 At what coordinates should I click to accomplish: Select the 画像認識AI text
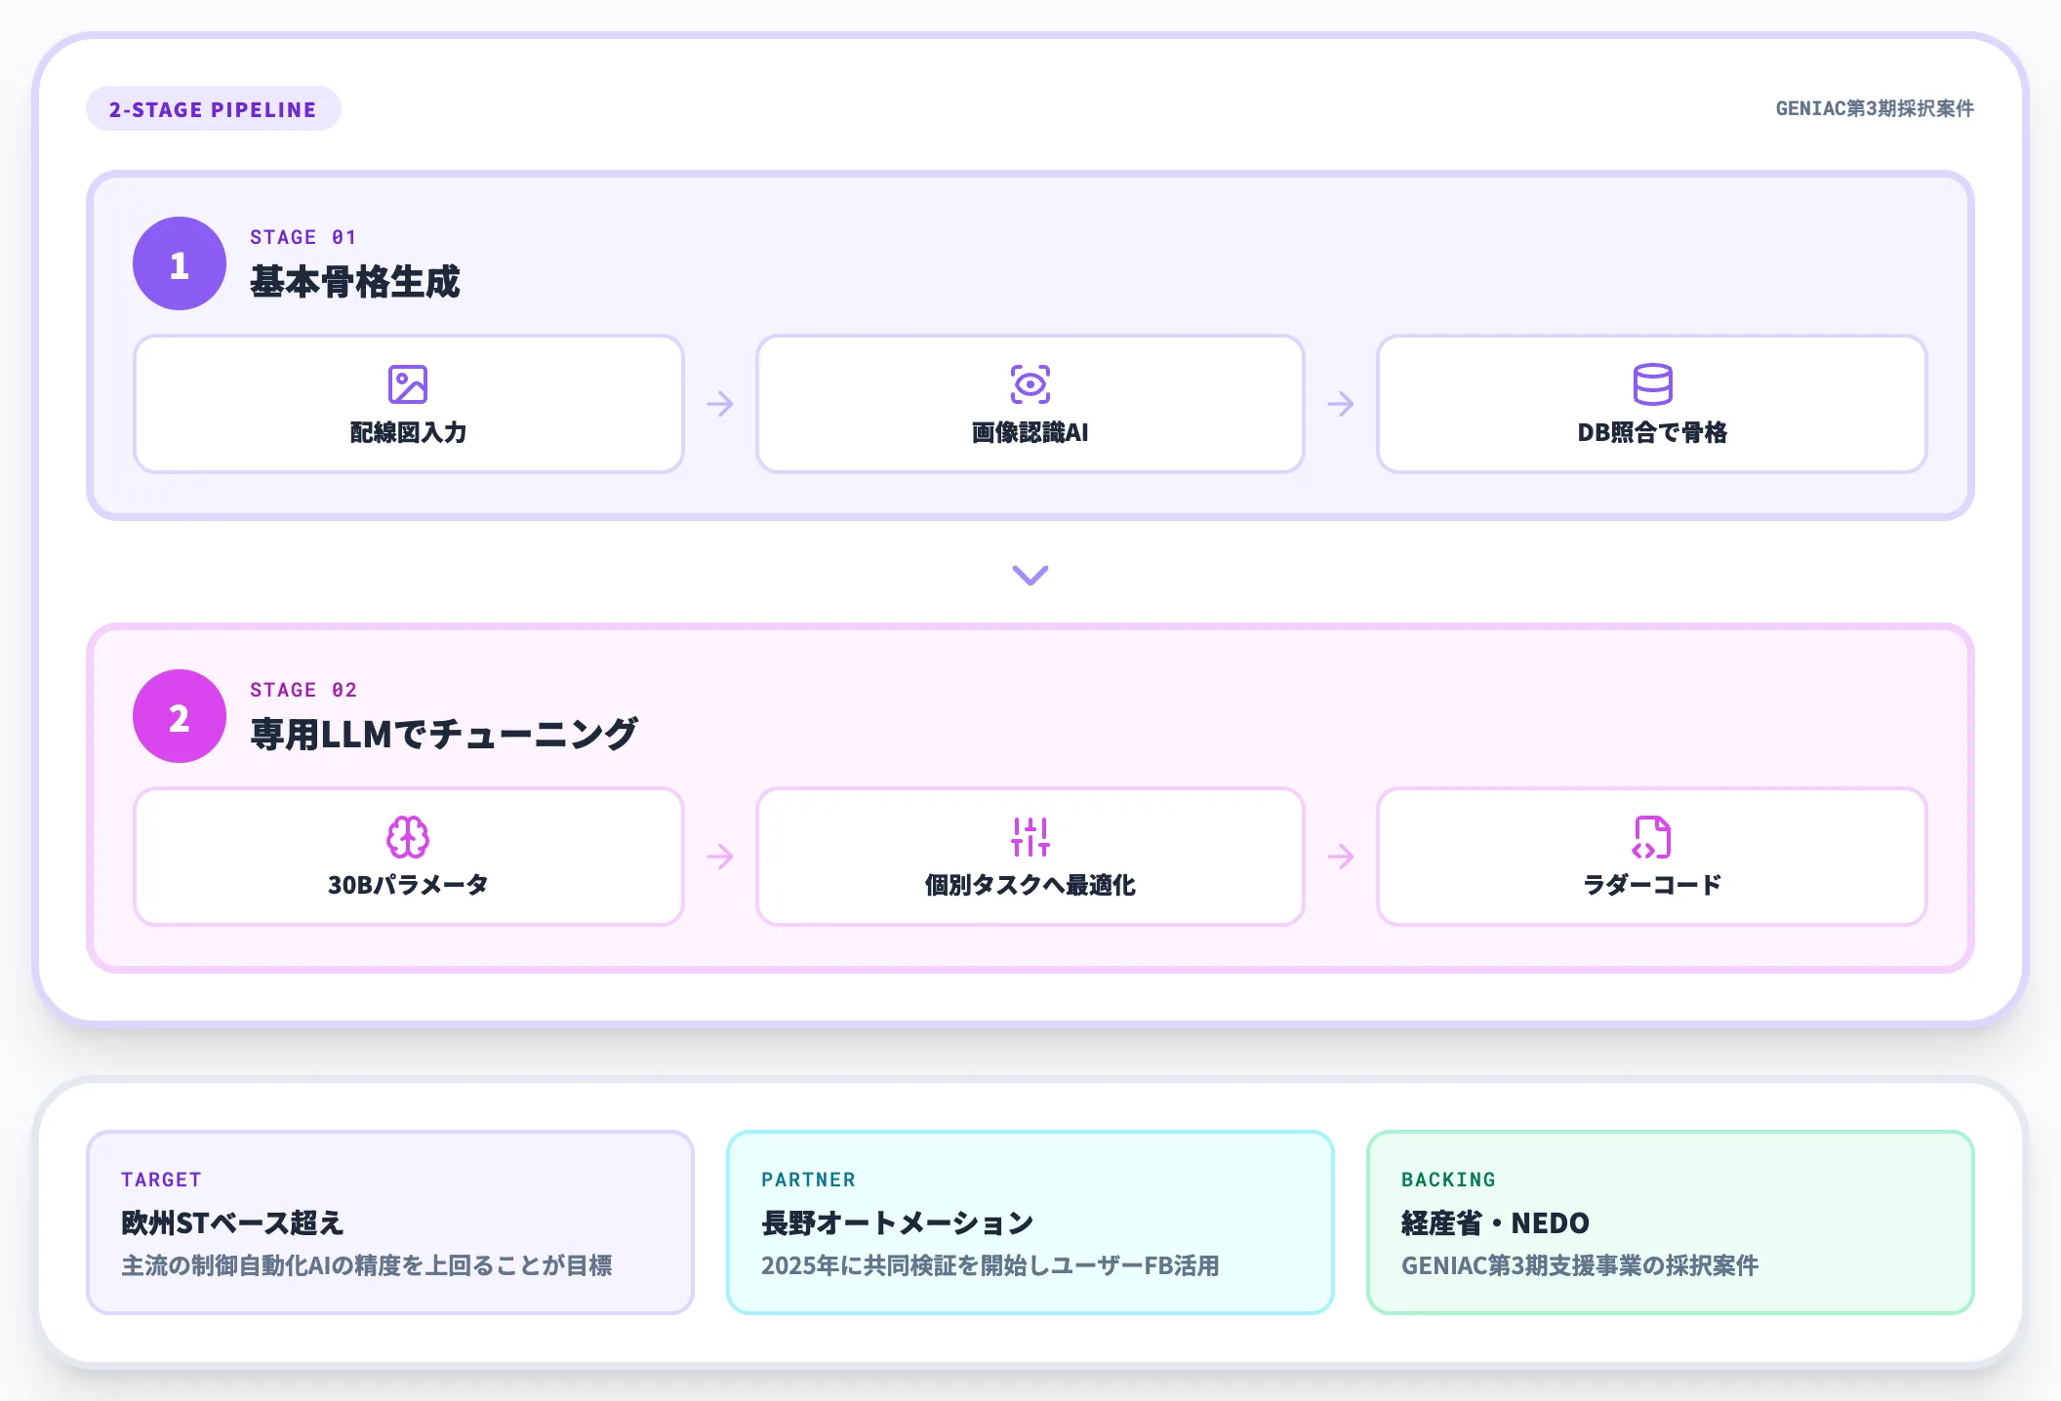[x=1030, y=432]
